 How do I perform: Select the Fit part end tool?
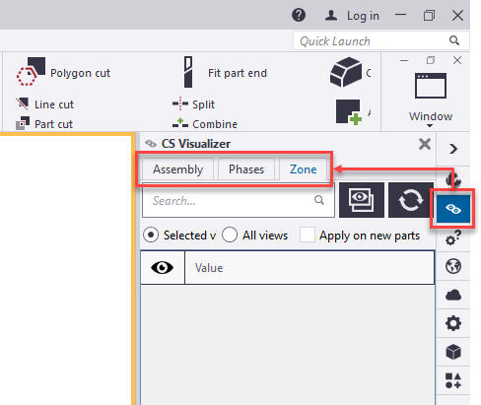click(x=226, y=72)
